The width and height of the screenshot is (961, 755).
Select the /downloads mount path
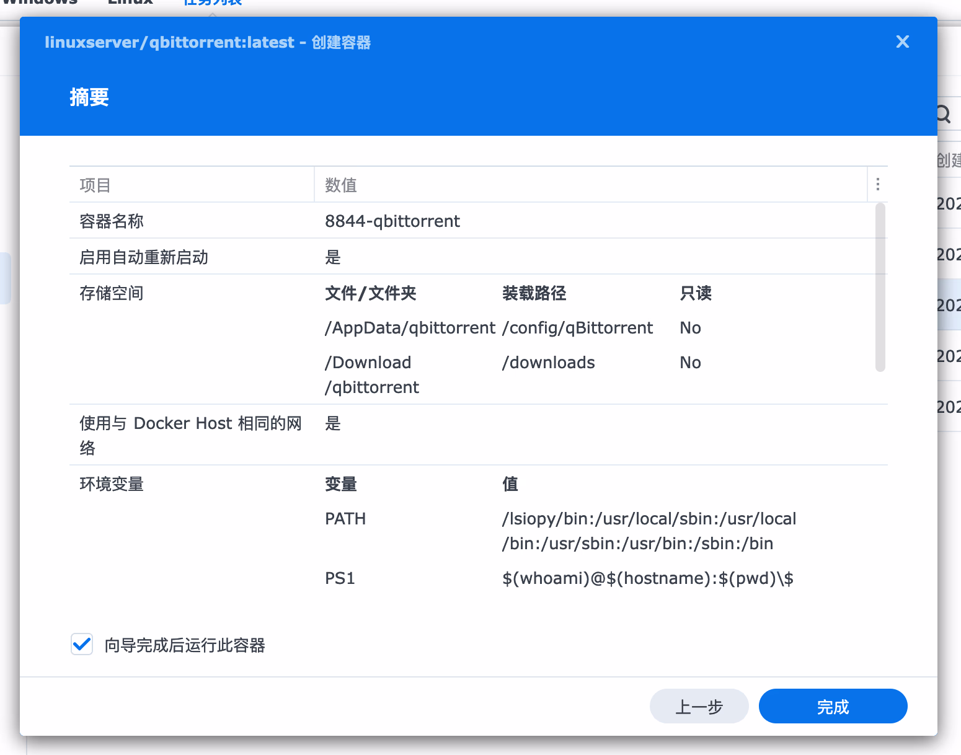coord(548,363)
